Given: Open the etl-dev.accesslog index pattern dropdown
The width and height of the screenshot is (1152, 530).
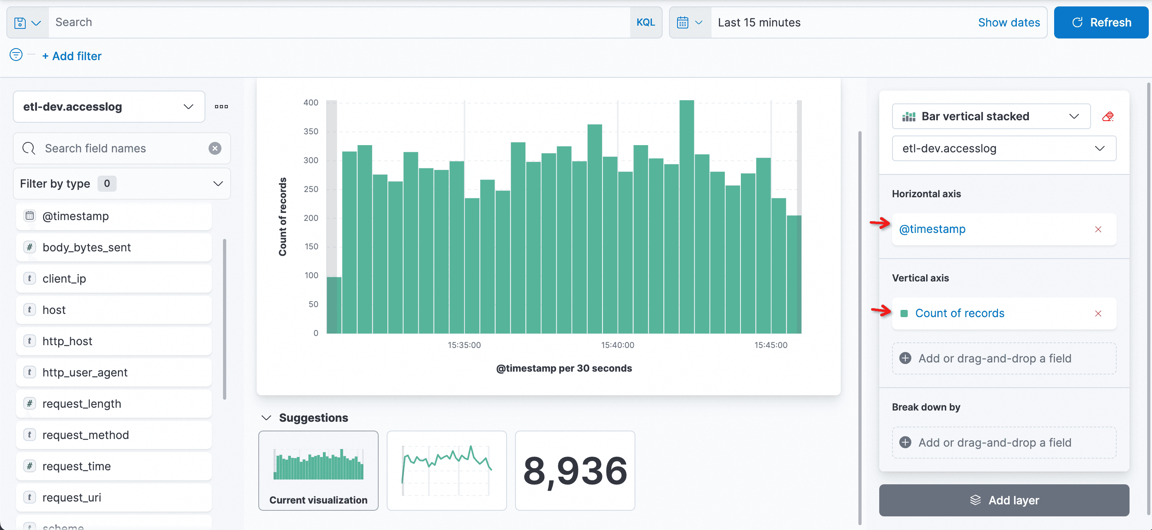Looking at the screenshot, I should (109, 106).
